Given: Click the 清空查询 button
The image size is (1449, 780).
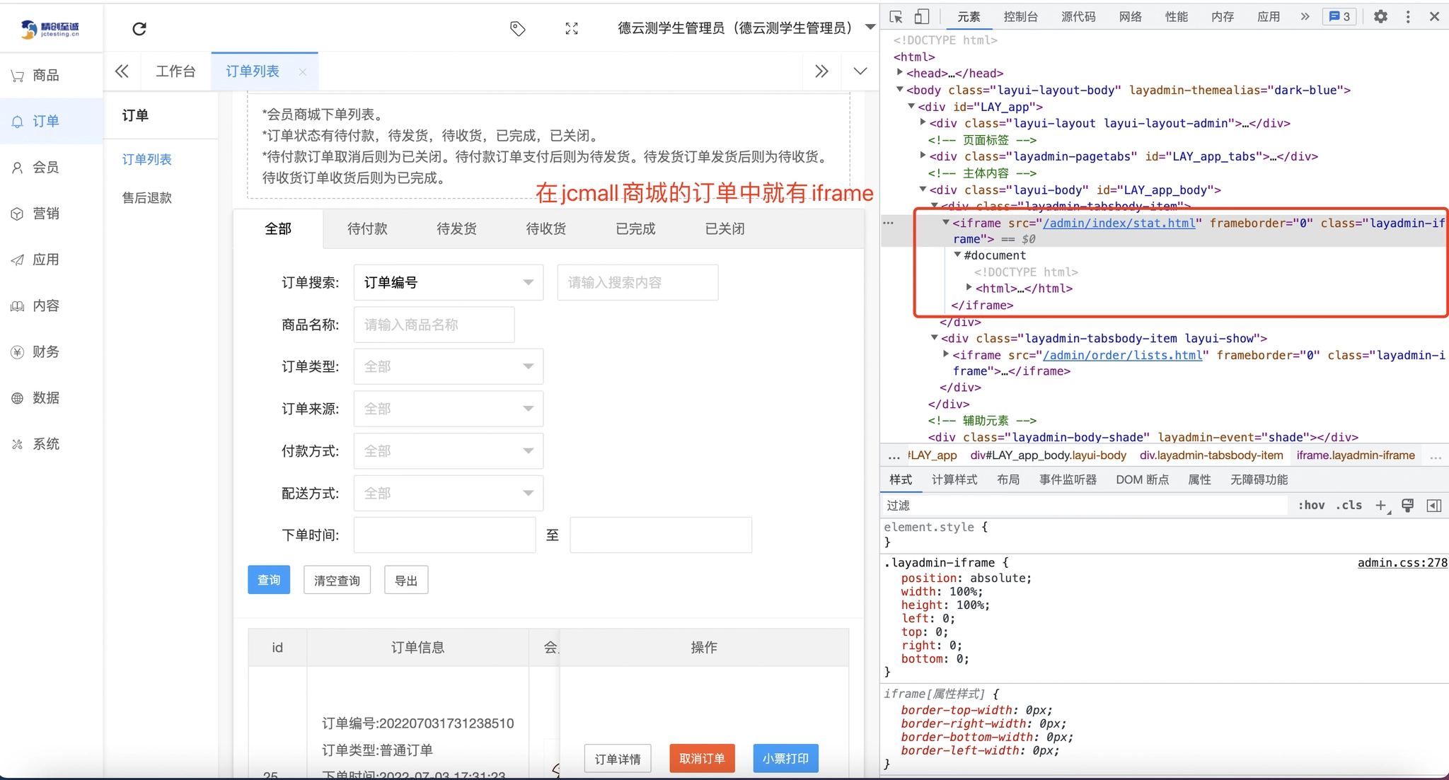Looking at the screenshot, I should pyautogui.click(x=337, y=580).
